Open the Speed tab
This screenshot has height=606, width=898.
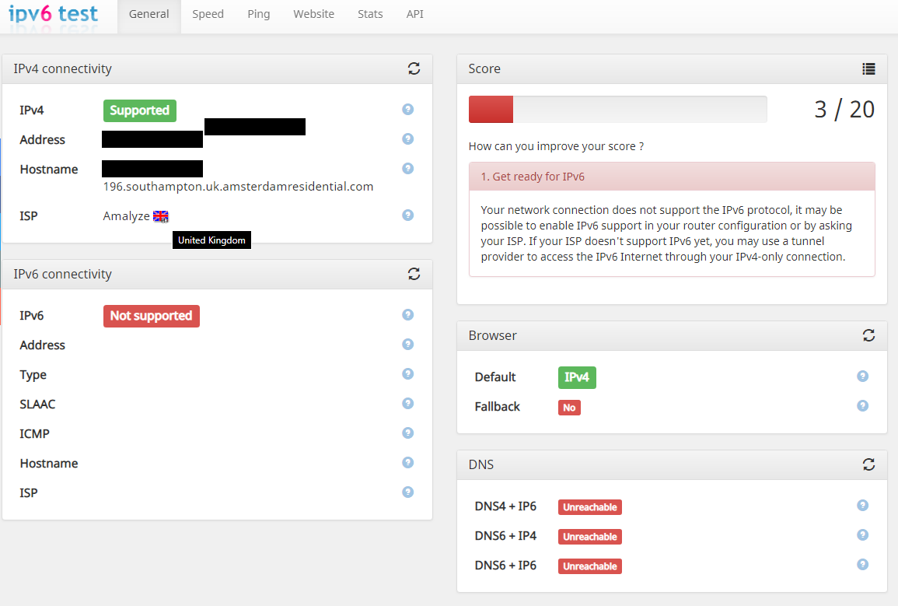208,14
